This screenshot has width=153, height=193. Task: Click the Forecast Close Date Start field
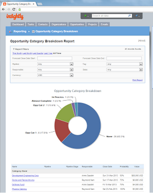[x=55, y=58]
